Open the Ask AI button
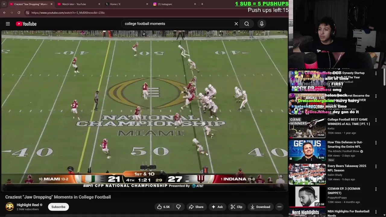Viewport: 386px width, 217px height. click(x=217, y=207)
